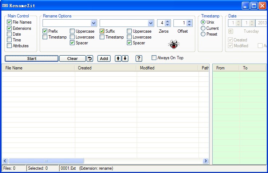Viewport: 268px width, 173px height.
Task: Click the Zeros number field
Action: [161, 23]
